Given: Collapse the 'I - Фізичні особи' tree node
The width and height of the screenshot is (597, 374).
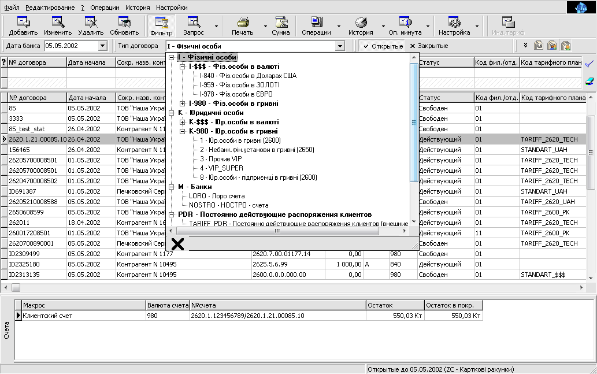Looking at the screenshot, I should click(x=172, y=57).
